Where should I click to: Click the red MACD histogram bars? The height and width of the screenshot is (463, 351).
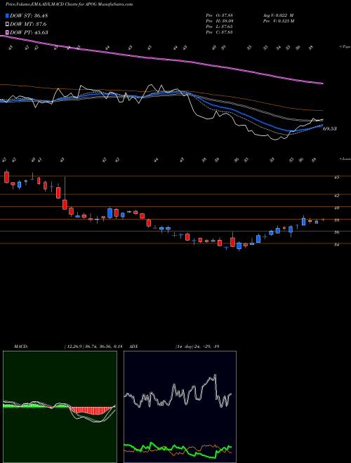[x=90, y=410]
